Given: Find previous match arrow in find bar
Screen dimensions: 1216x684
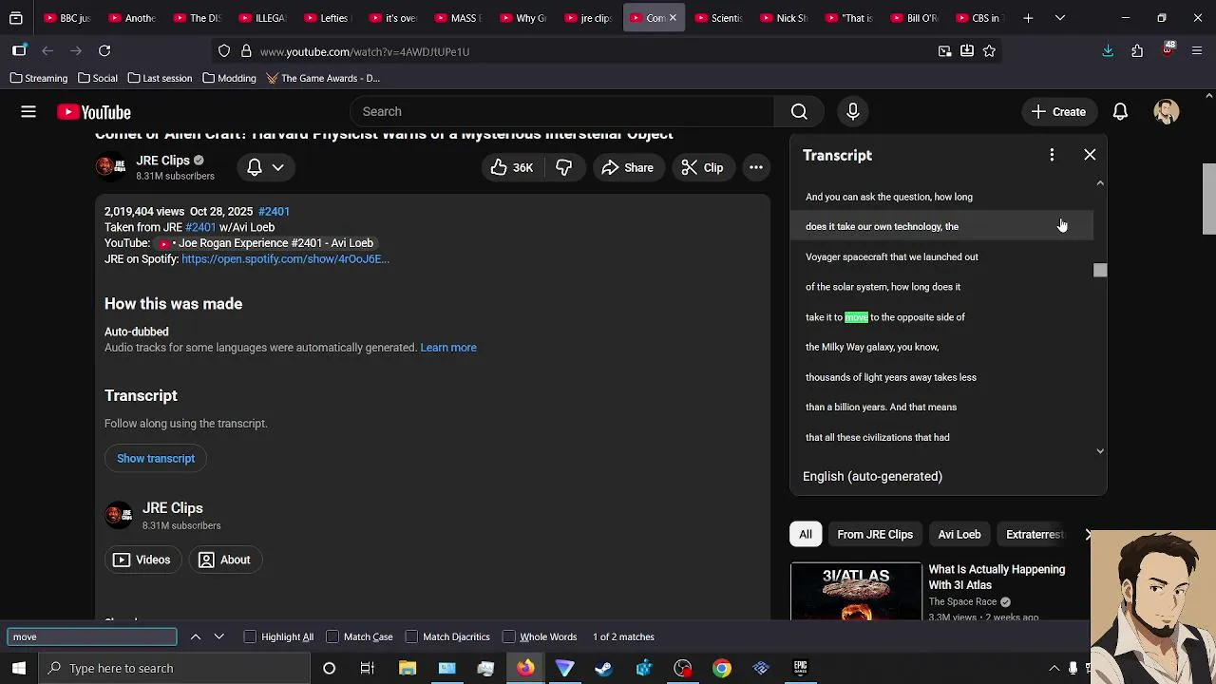Looking at the screenshot, I should 195,636.
